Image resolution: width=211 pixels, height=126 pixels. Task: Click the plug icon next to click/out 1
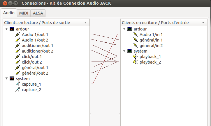pyautogui.click(x=18, y=57)
